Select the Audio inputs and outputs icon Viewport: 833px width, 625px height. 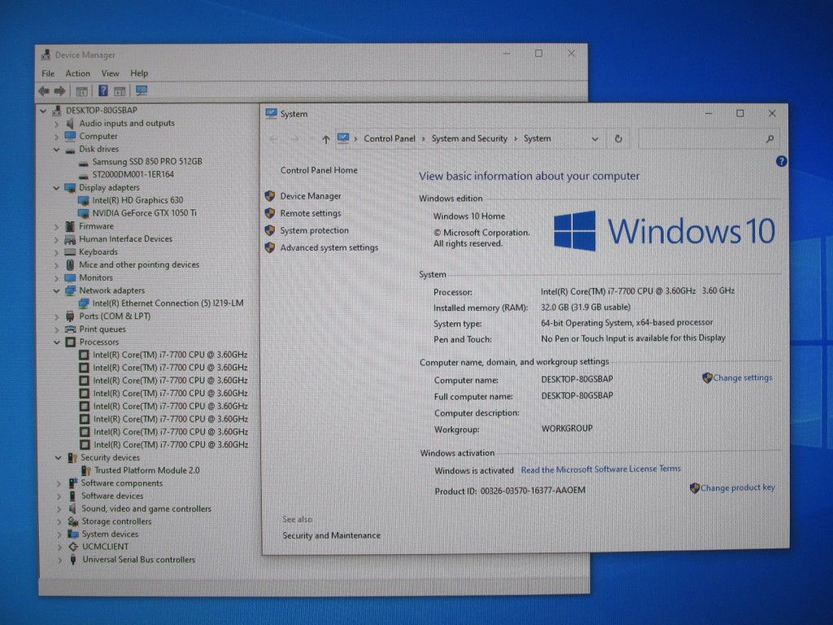pyautogui.click(x=70, y=124)
